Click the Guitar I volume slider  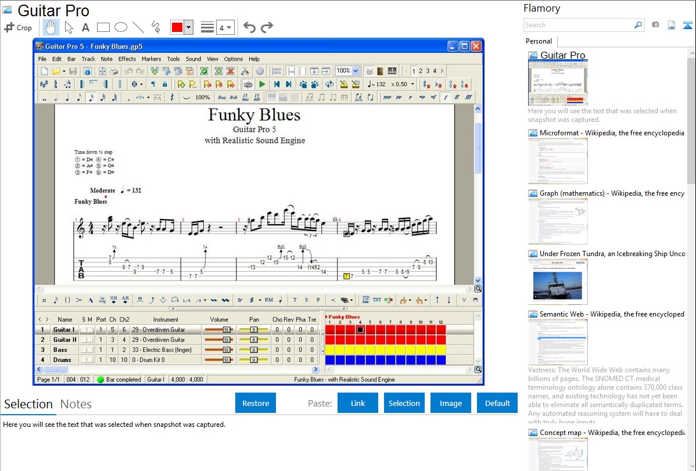coord(219,330)
